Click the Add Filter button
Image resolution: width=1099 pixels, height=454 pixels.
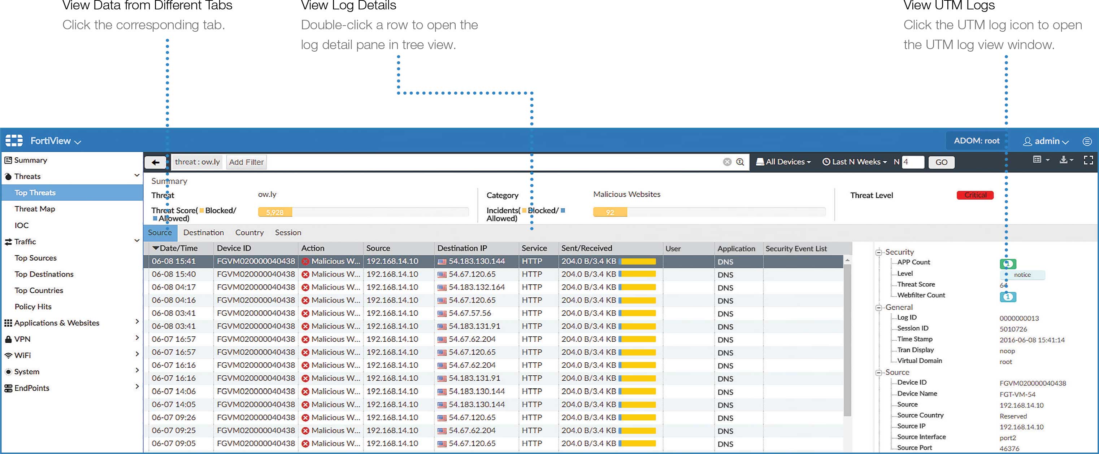pos(246,162)
